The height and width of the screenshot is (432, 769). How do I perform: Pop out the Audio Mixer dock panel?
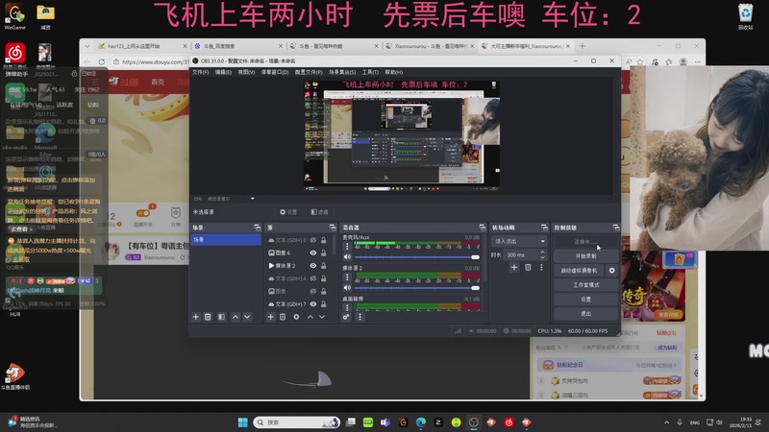483,228
